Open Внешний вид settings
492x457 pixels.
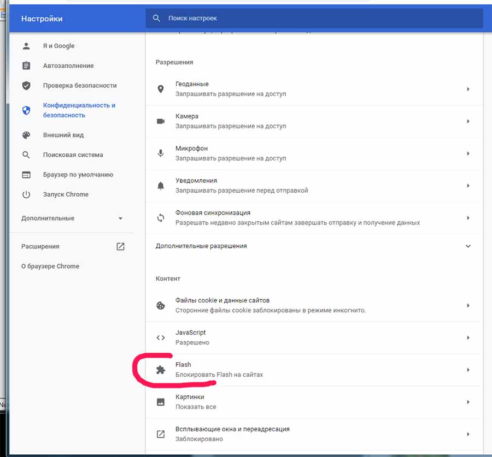pos(63,135)
